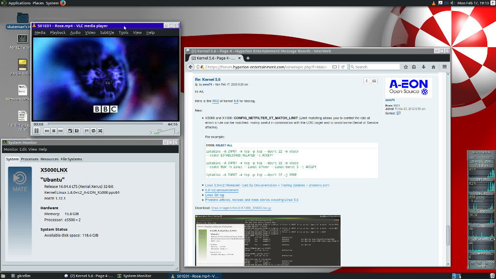Open RC2 link in forum post
The height and width of the screenshot is (279, 496).
216,101
